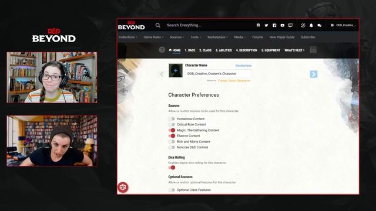Click the Character Preferences heading

[x=193, y=95]
